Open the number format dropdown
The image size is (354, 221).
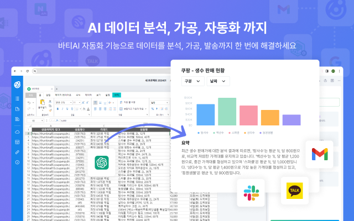click(x=160, y=103)
